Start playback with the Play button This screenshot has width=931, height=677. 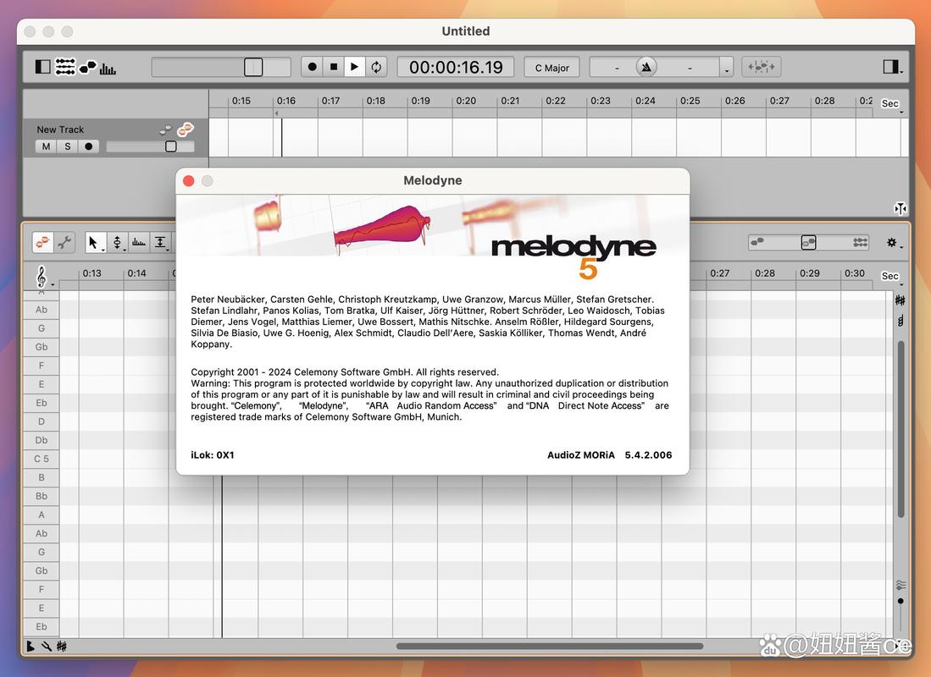(x=353, y=67)
